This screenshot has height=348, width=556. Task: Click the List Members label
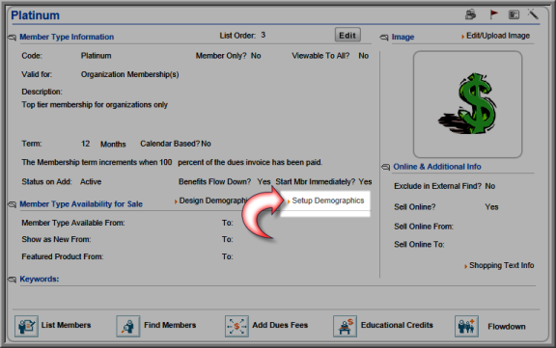pyautogui.click(x=66, y=325)
